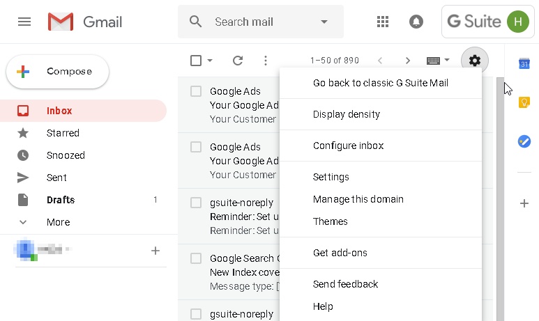The width and height of the screenshot is (539, 321).
Task: Open Settings from the menu
Action: point(381,177)
